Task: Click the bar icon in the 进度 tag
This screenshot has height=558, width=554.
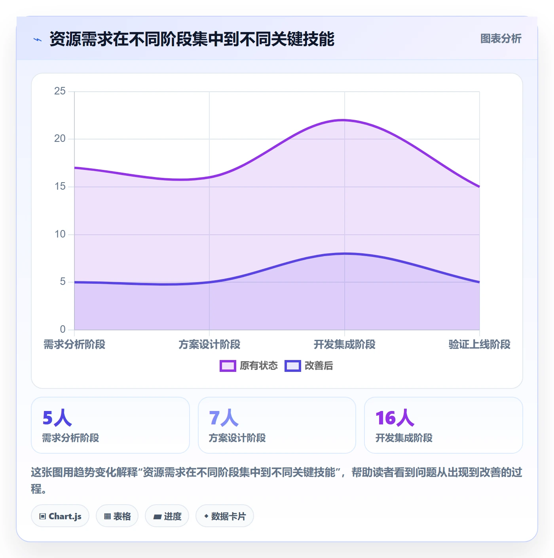Action: pos(157,517)
